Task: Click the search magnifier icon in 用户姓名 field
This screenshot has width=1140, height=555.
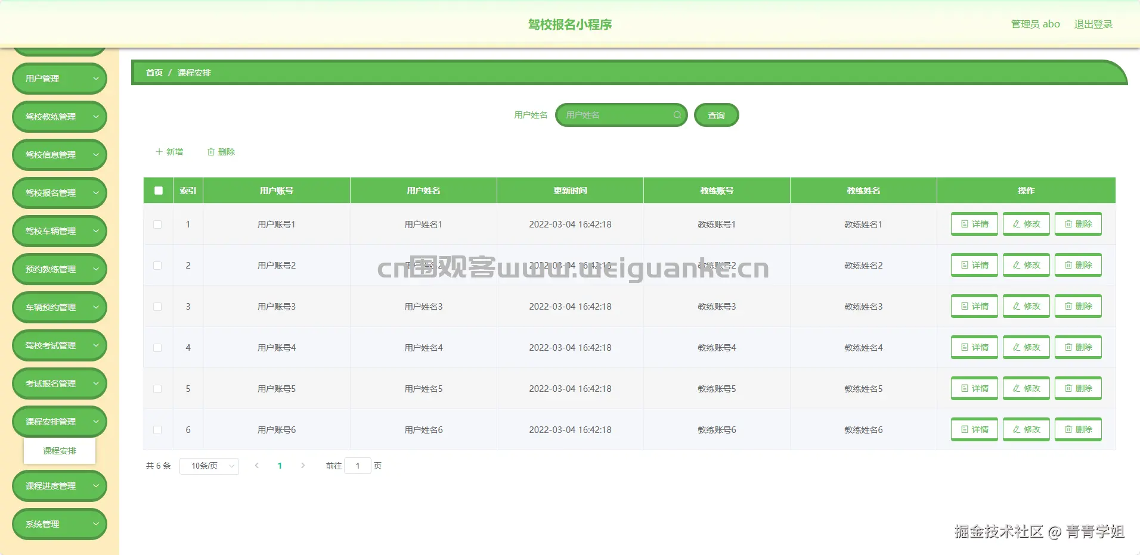Action: (677, 115)
